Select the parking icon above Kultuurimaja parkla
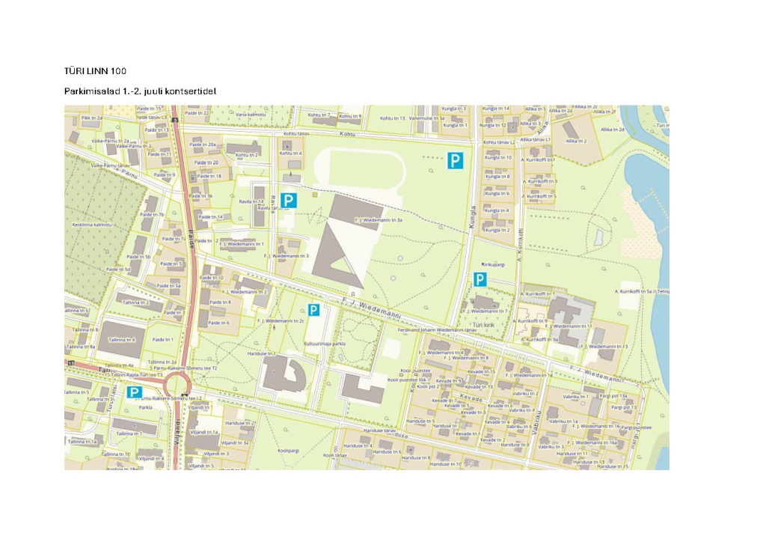Viewport: 766px width, 542px height. pos(313,310)
